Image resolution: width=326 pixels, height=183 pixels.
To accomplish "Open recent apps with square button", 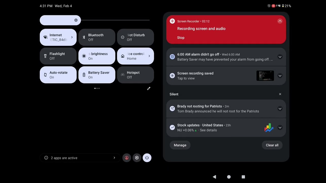I will point(243,177).
